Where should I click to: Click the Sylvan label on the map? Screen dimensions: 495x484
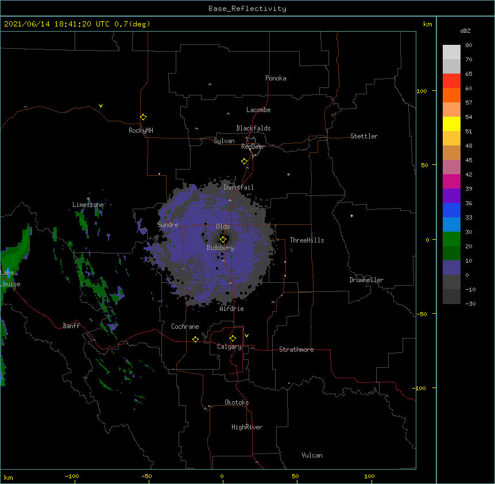tap(224, 141)
